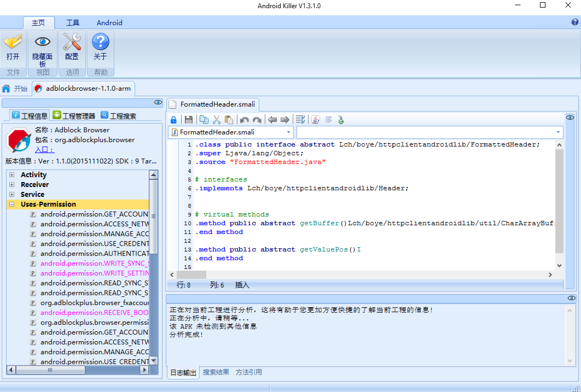Open Java source via coffee cup icon
Viewport: 581px width, 392px height.
pos(316,120)
